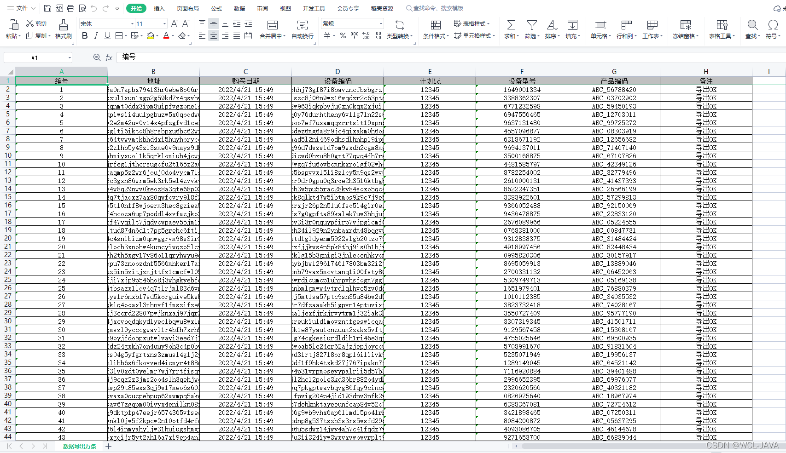
Task: Switch to the 数据 (Data) tab
Action: pos(239,8)
